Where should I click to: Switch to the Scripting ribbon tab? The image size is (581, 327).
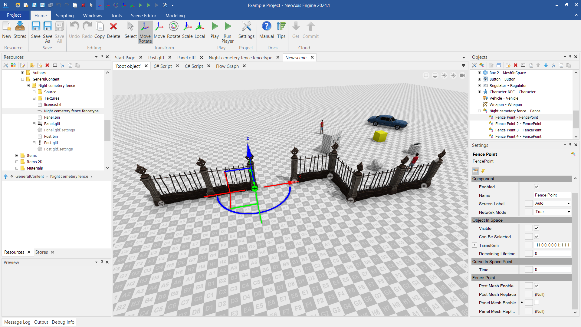pyautogui.click(x=64, y=15)
